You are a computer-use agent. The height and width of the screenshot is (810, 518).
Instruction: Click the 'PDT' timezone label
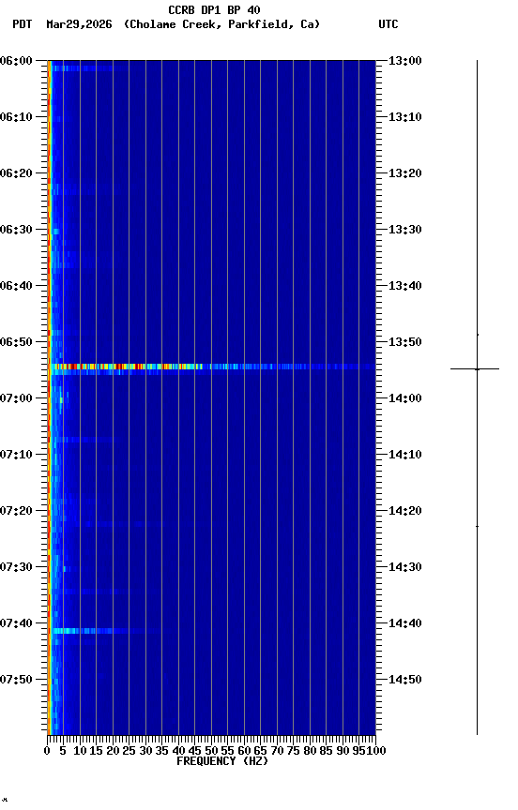click(23, 24)
